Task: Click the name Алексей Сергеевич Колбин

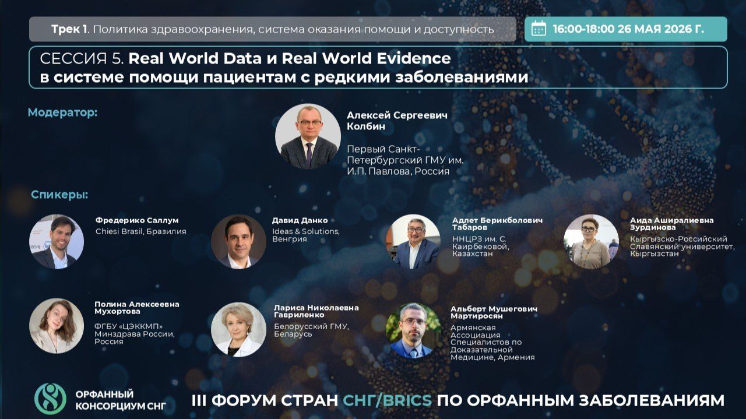Action: (x=397, y=121)
